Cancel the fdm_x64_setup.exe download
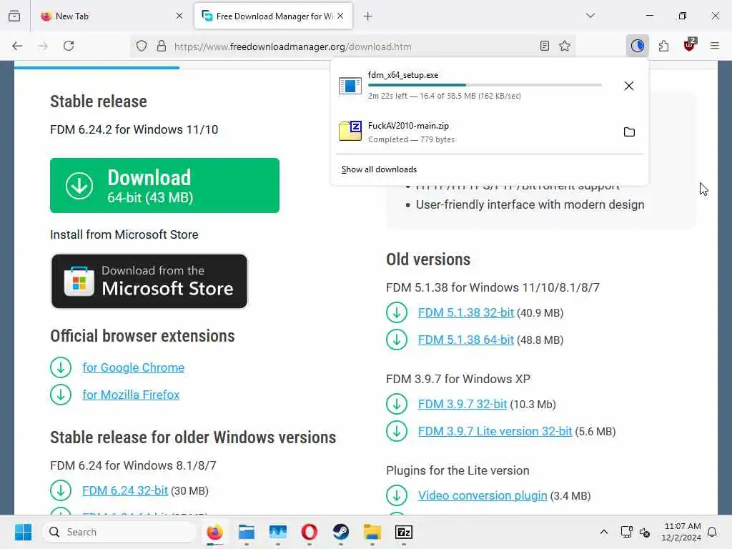Screen dimensions: 732x549 (x=629, y=86)
